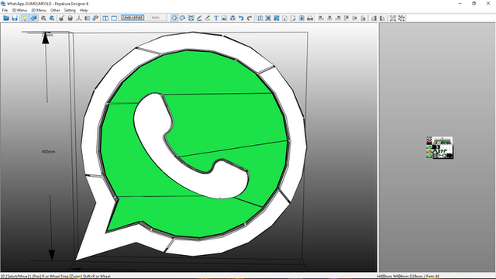Save the project with floppy disk icon
The width and height of the screenshot is (496, 279).
point(15,18)
